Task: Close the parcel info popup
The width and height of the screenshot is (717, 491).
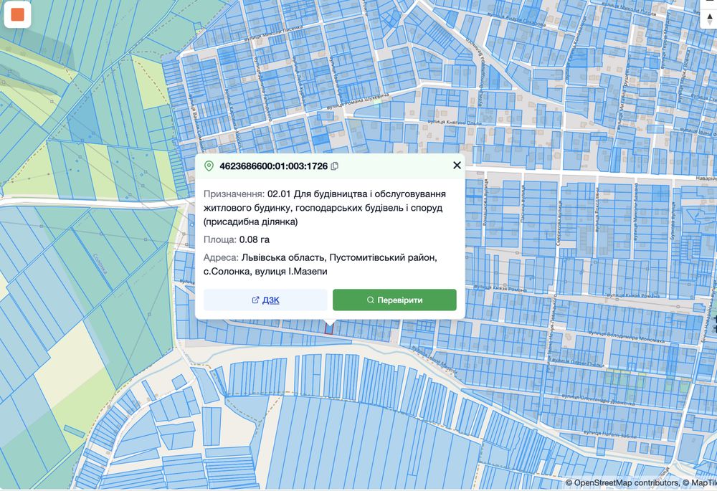Action: click(x=457, y=166)
